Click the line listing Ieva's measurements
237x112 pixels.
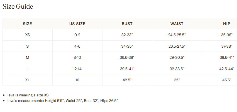click(x=63, y=100)
